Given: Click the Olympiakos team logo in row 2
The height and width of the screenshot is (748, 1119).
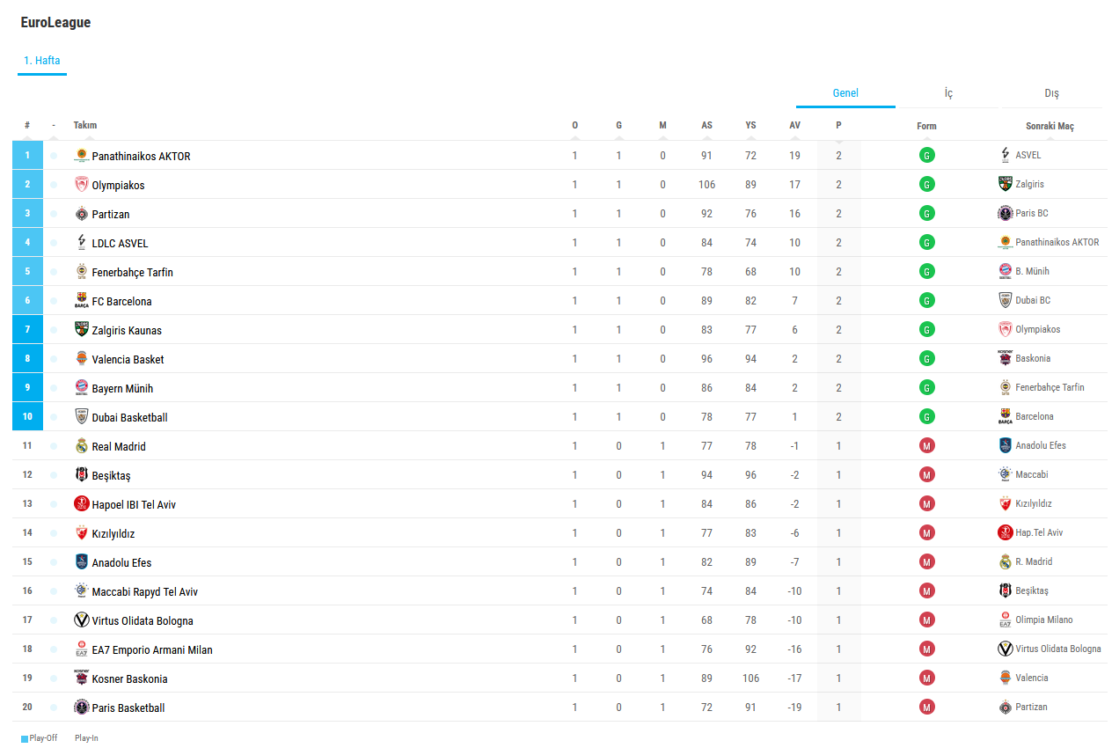Looking at the screenshot, I should (x=82, y=185).
